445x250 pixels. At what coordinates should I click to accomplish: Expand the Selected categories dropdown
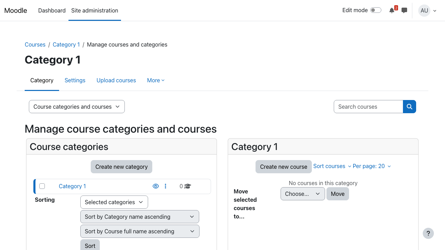point(114,202)
